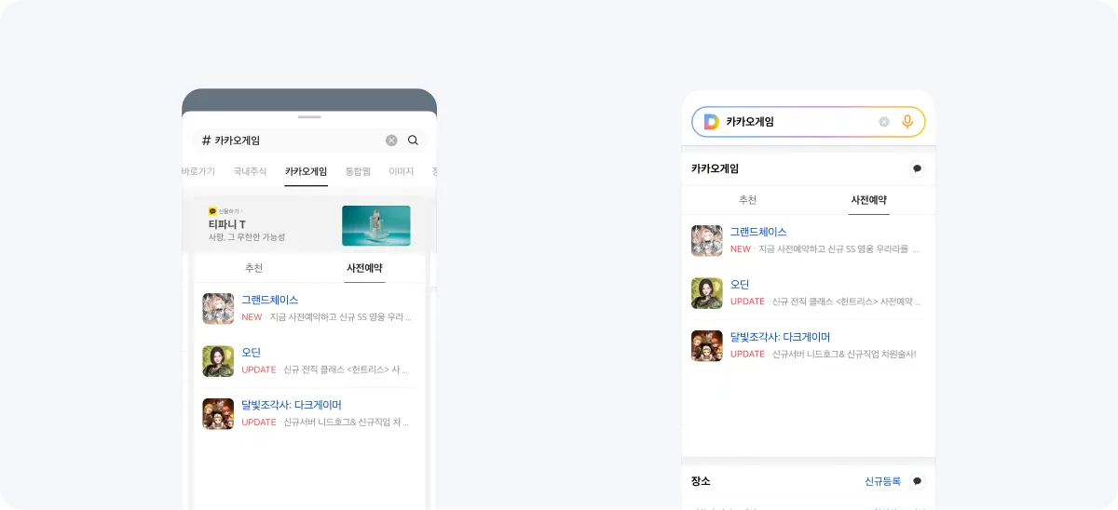Viewport: 1118px width, 510px height.
Task: Tap the 장소 section title
Action: [701, 481]
